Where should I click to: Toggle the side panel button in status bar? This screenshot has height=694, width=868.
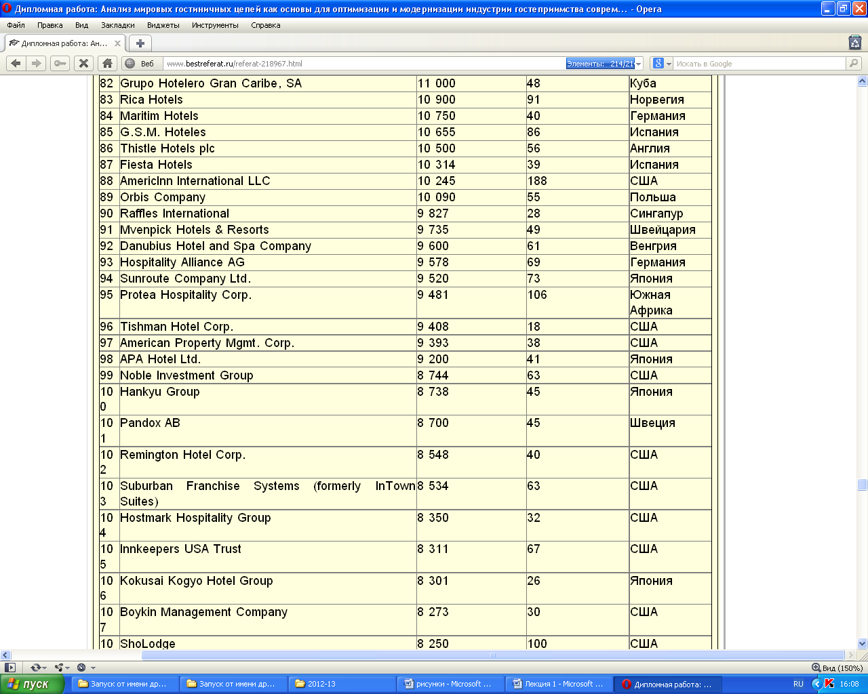pyautogui.click(x=9, y=668)
